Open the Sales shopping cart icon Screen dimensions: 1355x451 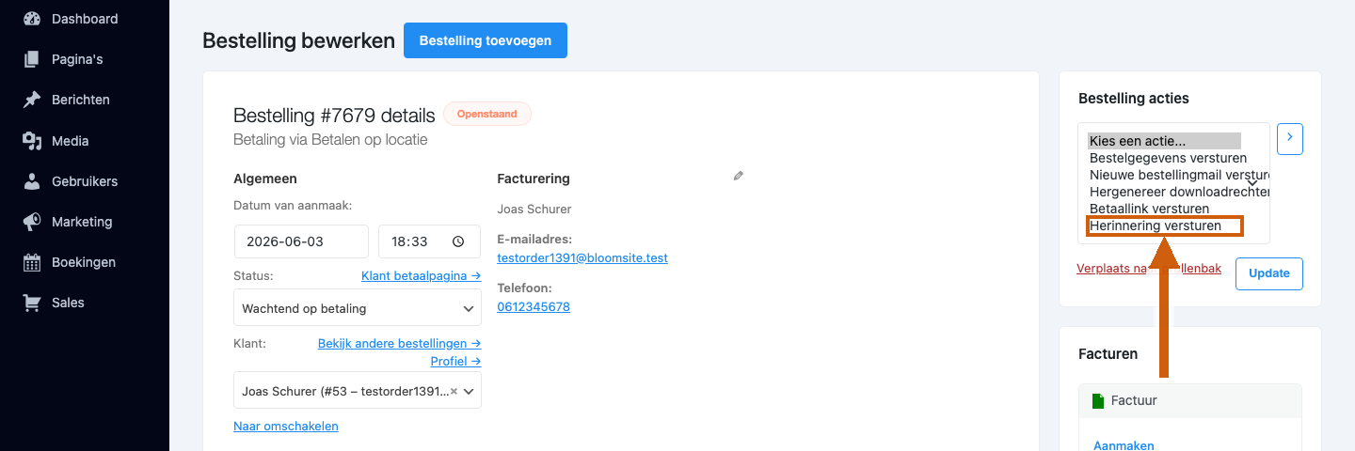point(32,303)
